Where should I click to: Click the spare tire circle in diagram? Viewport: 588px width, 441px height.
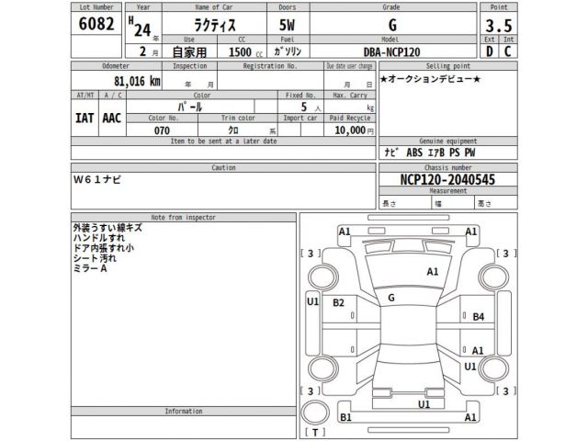click(x=315, y=413)
